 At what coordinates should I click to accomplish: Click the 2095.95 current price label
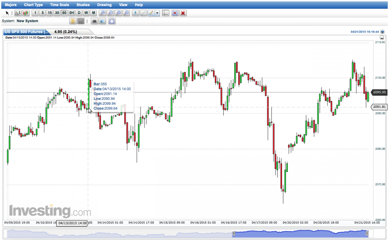click(x=379, y=92)
